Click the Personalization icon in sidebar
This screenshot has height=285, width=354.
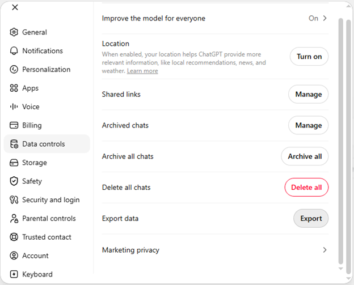pyautogui.click(x=14, y=70)
